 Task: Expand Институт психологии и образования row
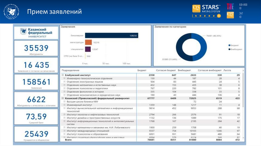click(64, 134)
